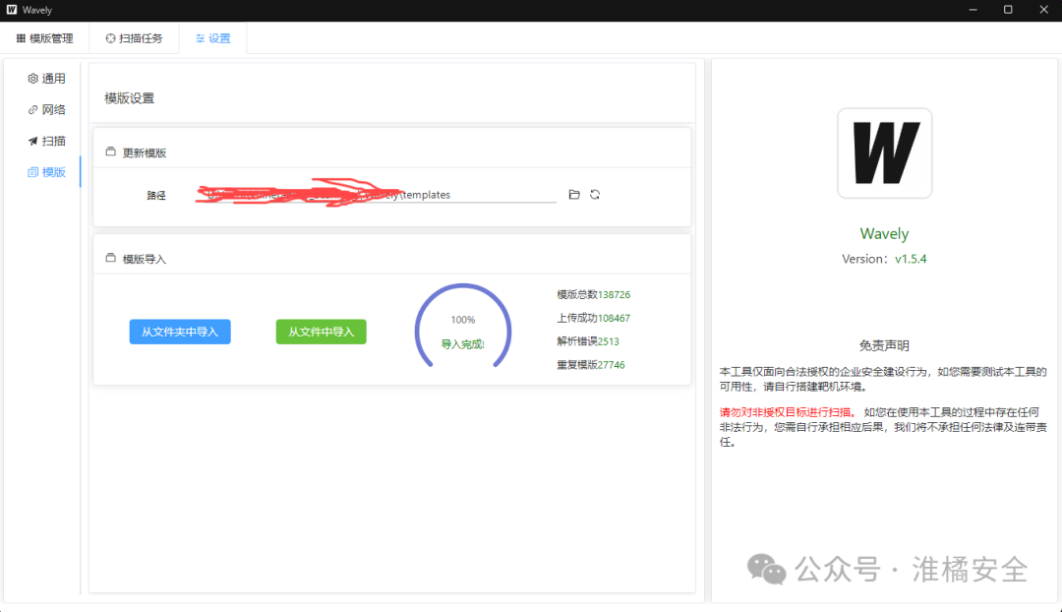Click the folder browse icon beside path

tap(574, 195)
